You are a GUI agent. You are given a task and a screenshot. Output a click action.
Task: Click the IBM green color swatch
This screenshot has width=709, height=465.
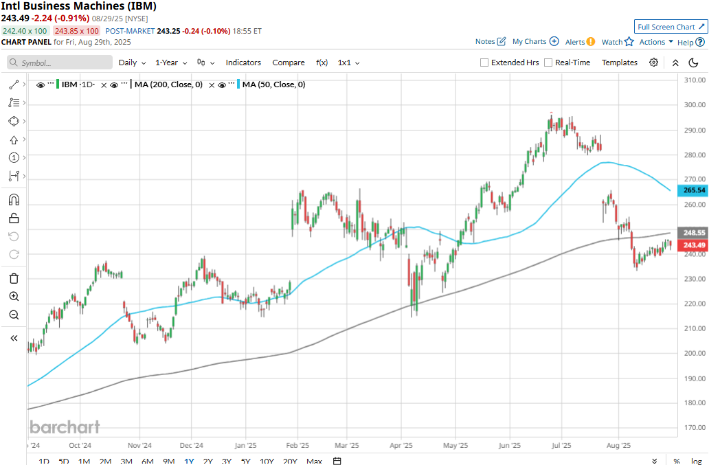point(58,84)
